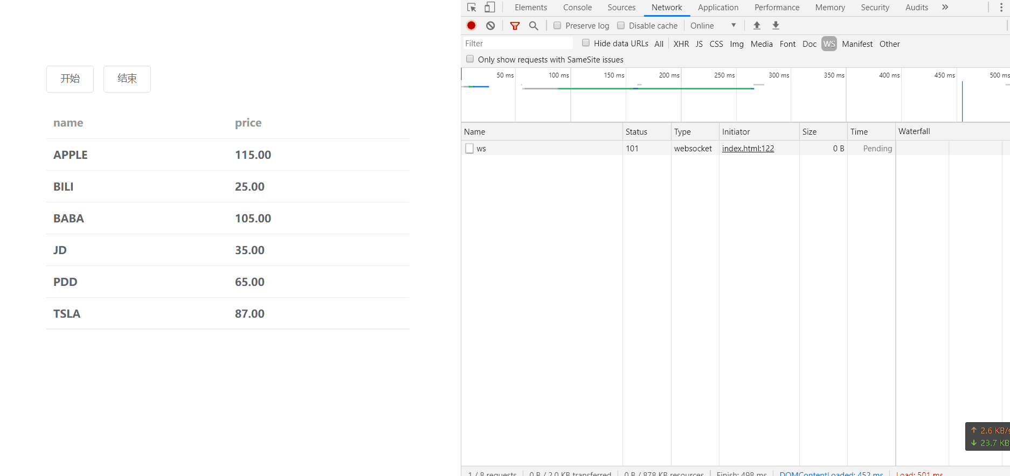Sort requests by Name column
1010x476 pixels.
tap(542, 132)
